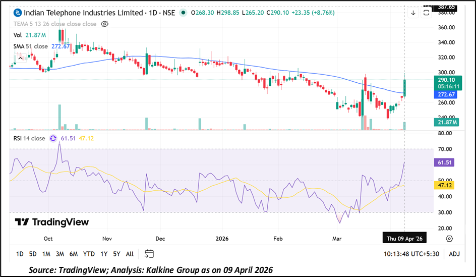This screenshot has width=476, height=277.
Task: Click the blue 272.67 SMA price label
Action: [445, 94]
